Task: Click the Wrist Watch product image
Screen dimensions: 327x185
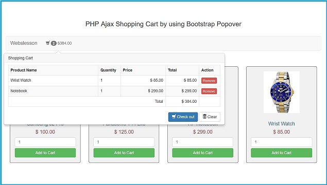Action: coord(282,92)
